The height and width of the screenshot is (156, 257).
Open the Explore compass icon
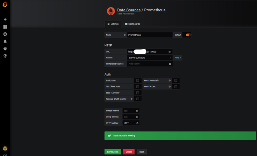pyautogui.click(x=5, y=34)
